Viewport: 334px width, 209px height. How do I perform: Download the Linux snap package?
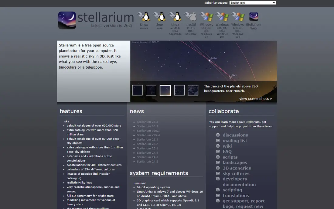click(x=159, y=20)
